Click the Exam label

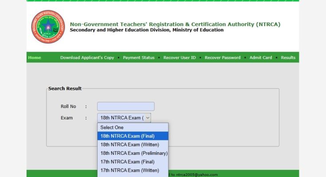tap(67, 118)
